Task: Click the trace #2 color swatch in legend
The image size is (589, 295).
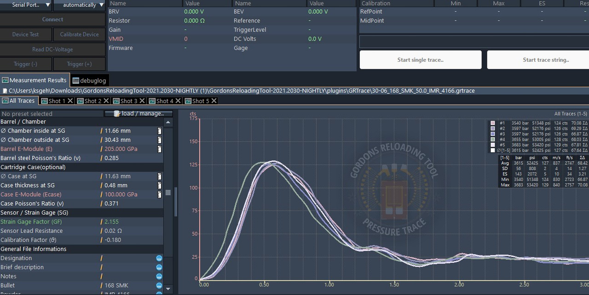Action: pyautogui.click(x=493, y=129)
